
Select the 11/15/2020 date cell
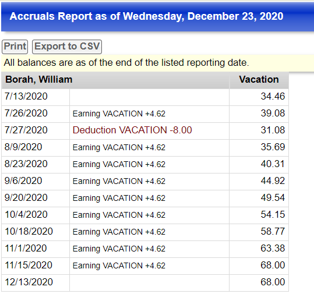tap(36, 266)
